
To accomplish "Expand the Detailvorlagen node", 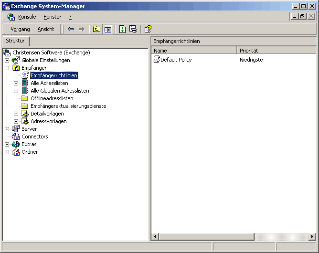I will 16,114.
